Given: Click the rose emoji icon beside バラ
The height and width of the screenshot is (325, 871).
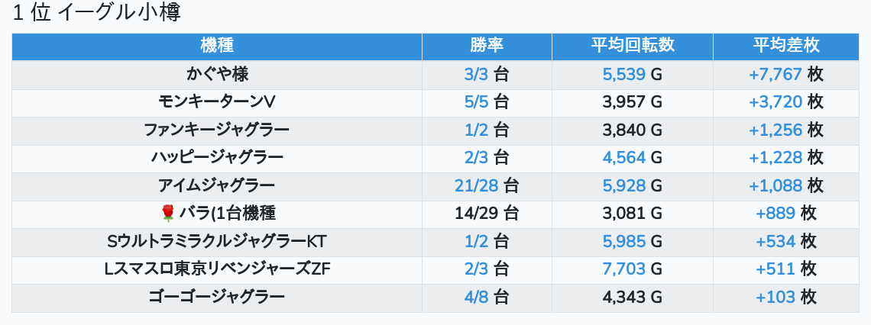Looking at the screenshot, I should pos(168,214).
